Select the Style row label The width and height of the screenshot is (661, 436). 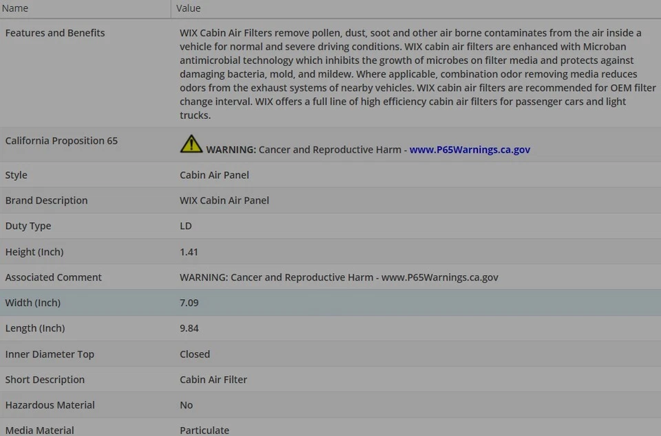[x=16, y=175]
